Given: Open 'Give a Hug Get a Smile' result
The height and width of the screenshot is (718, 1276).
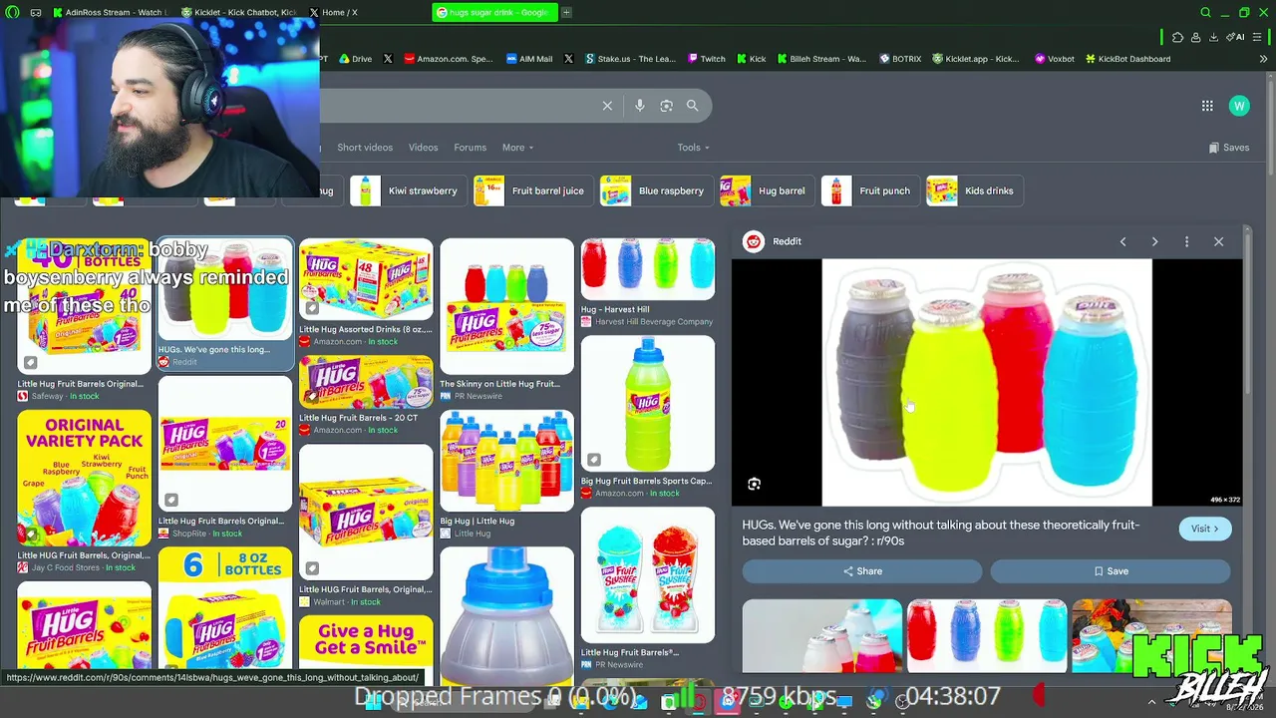Looking at the screenshot, I should pyautogui.click(x=366, y=643).
